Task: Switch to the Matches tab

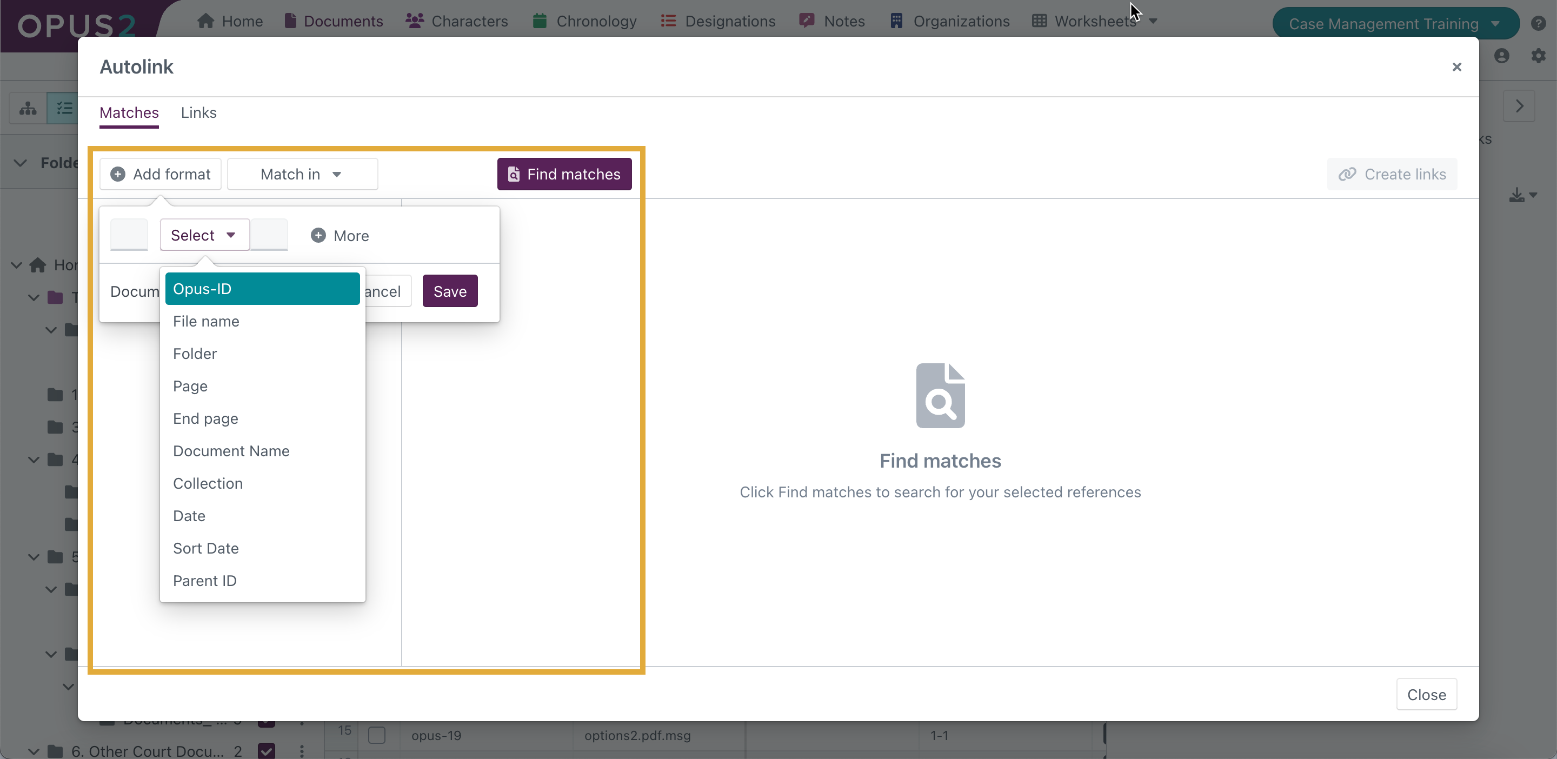Action: point(128,112)
